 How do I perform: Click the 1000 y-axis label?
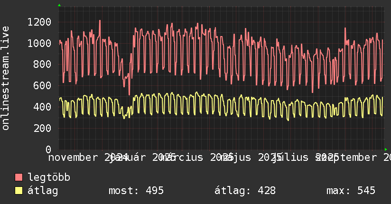point(39,43)
